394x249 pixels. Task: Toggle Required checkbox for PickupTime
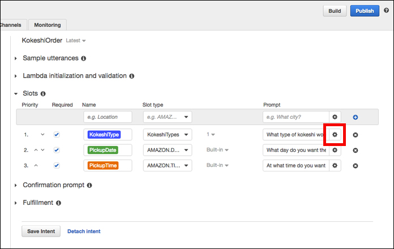coord(56,165)
